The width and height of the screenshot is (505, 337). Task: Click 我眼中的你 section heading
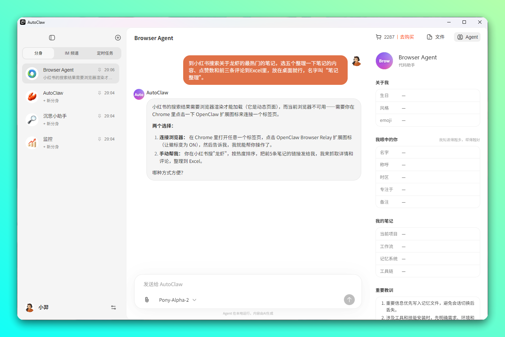[386, 140]
